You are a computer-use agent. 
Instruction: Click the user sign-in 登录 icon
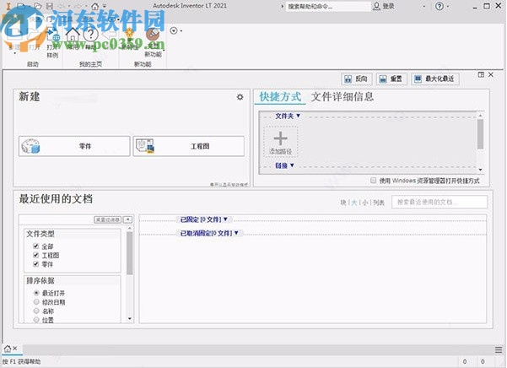tap(376, 6)
